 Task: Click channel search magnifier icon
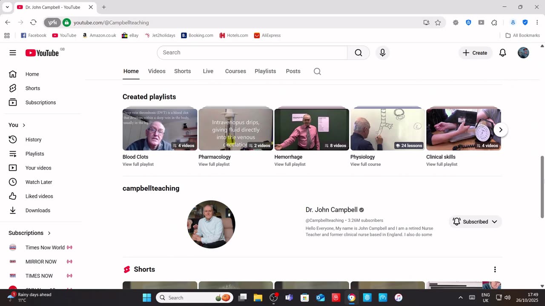tap(317, 71)
